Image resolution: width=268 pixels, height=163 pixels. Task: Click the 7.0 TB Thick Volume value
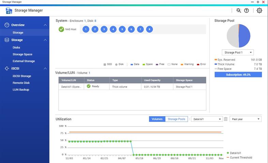pos(258,64)
